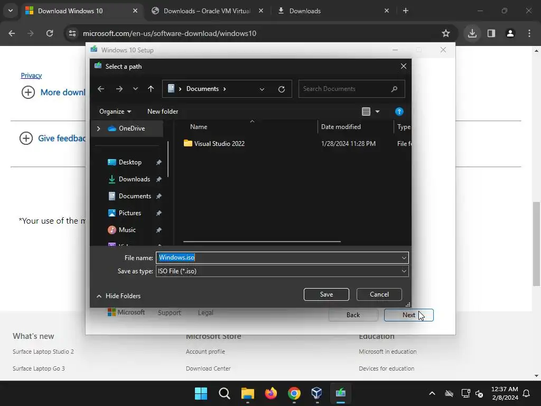
Task: Unpin Desktop via its pin icon
Action: pos(158,162)
